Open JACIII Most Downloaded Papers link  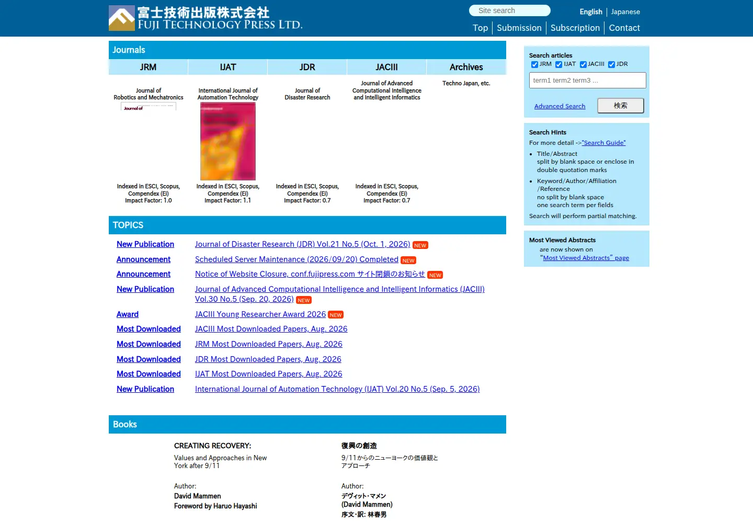(271, 329)
